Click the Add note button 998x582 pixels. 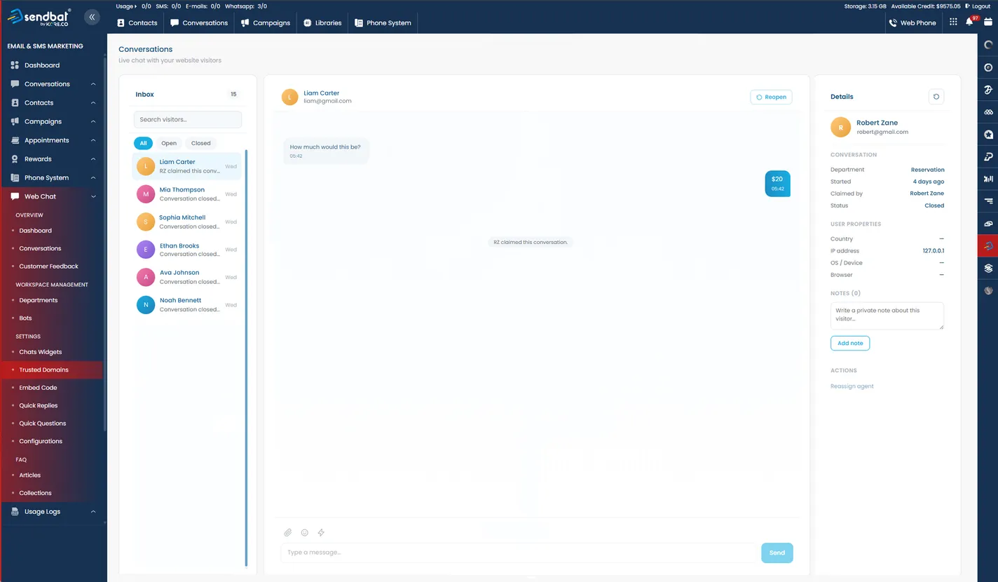pyautogui.click(x=850, y=344)
